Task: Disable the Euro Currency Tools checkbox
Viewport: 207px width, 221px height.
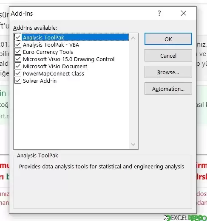Action: [18, 52]
